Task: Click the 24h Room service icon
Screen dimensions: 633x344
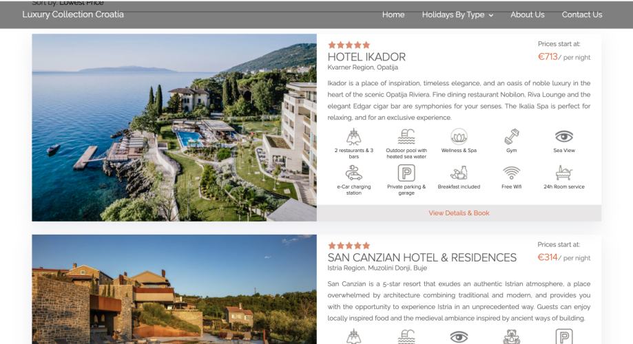Action: 564,173
